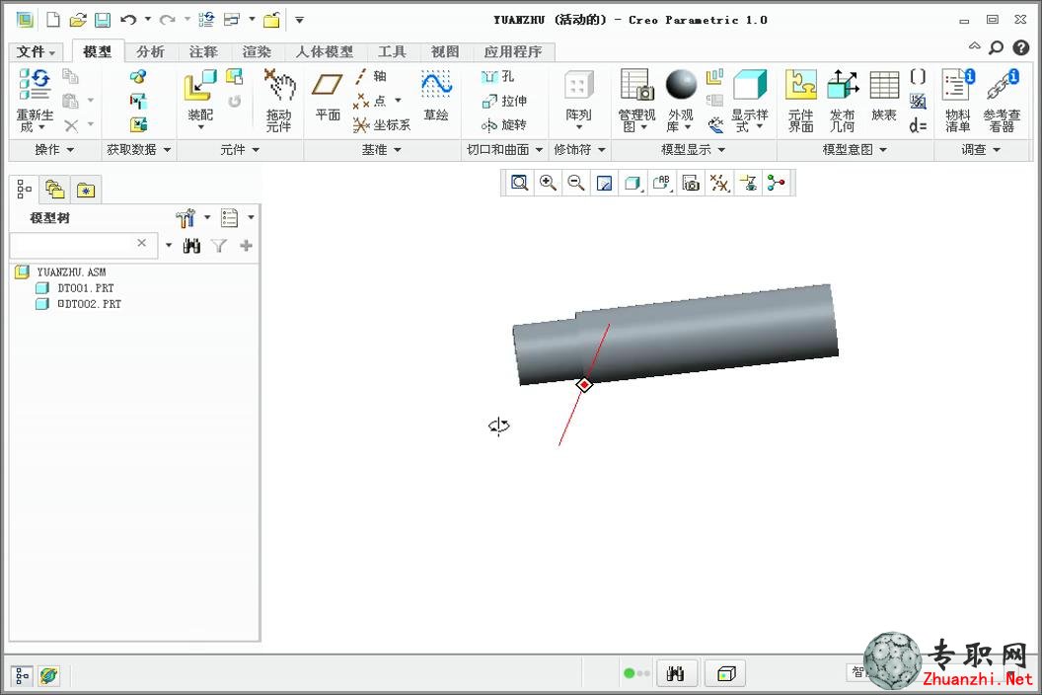Viewport: 1042px width, 695px height.
Task: Expand the 修饰符 (Modifiers) group
Action: (x=579, y=150)
